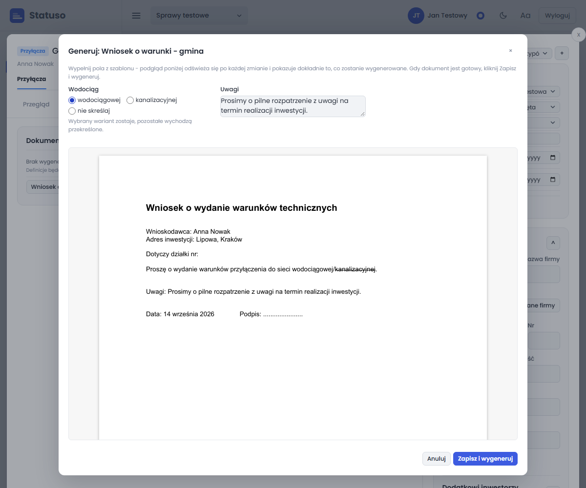Click the struck-through word 'kanalizacyjnej' in the preview
Image resolution: width=586 pixels, height=488 pixels.
(355, 269)
